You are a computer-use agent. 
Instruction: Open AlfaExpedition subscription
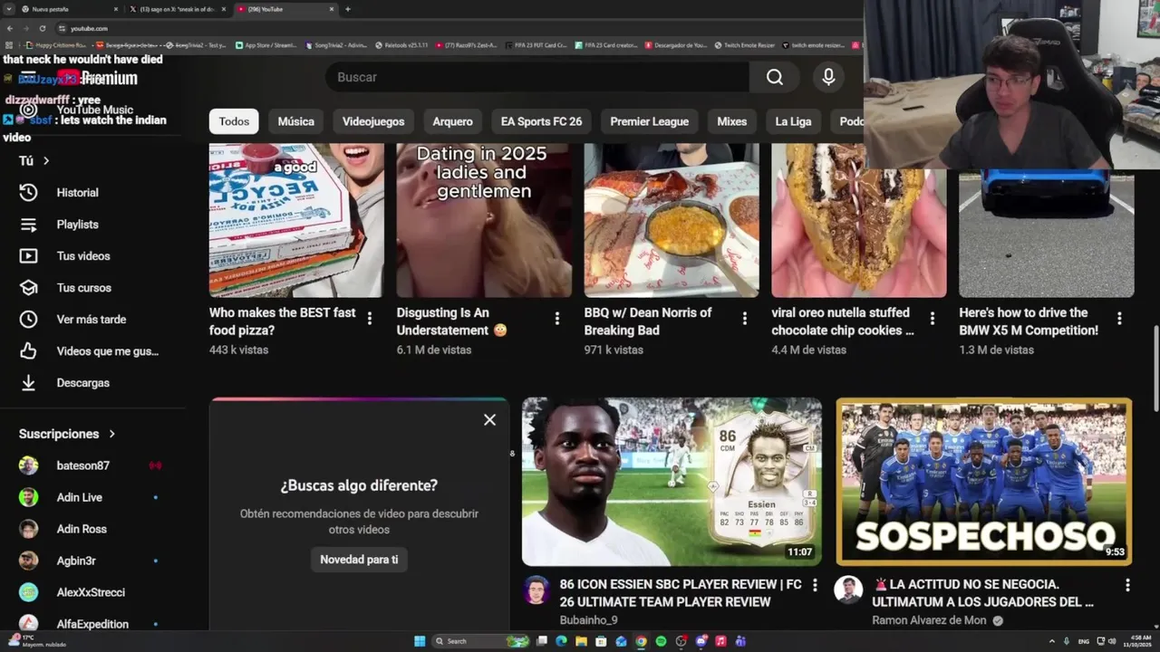(x=93, y=624)
